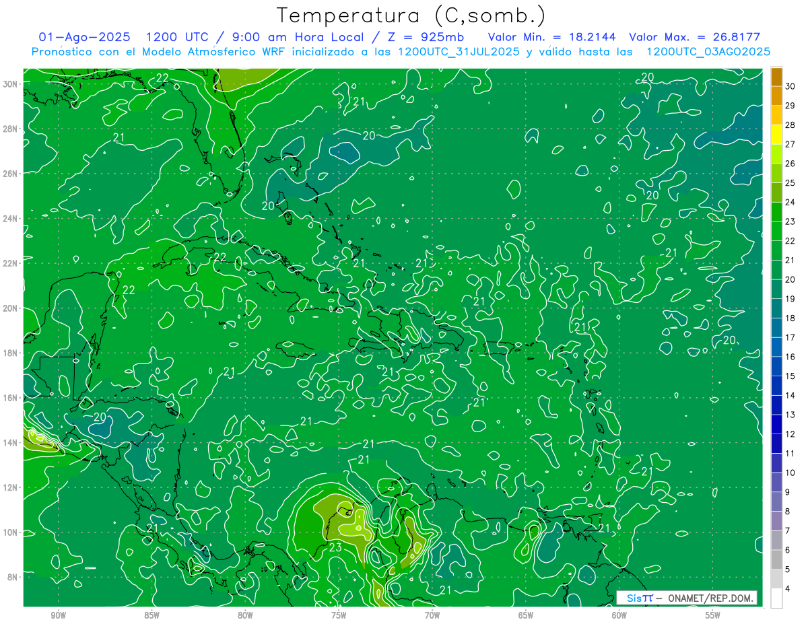Image resolution: width=808 pixels, height=624 pixels.
Task: Select the light gray legend swatch between 4 and 5
Action: 776,579
